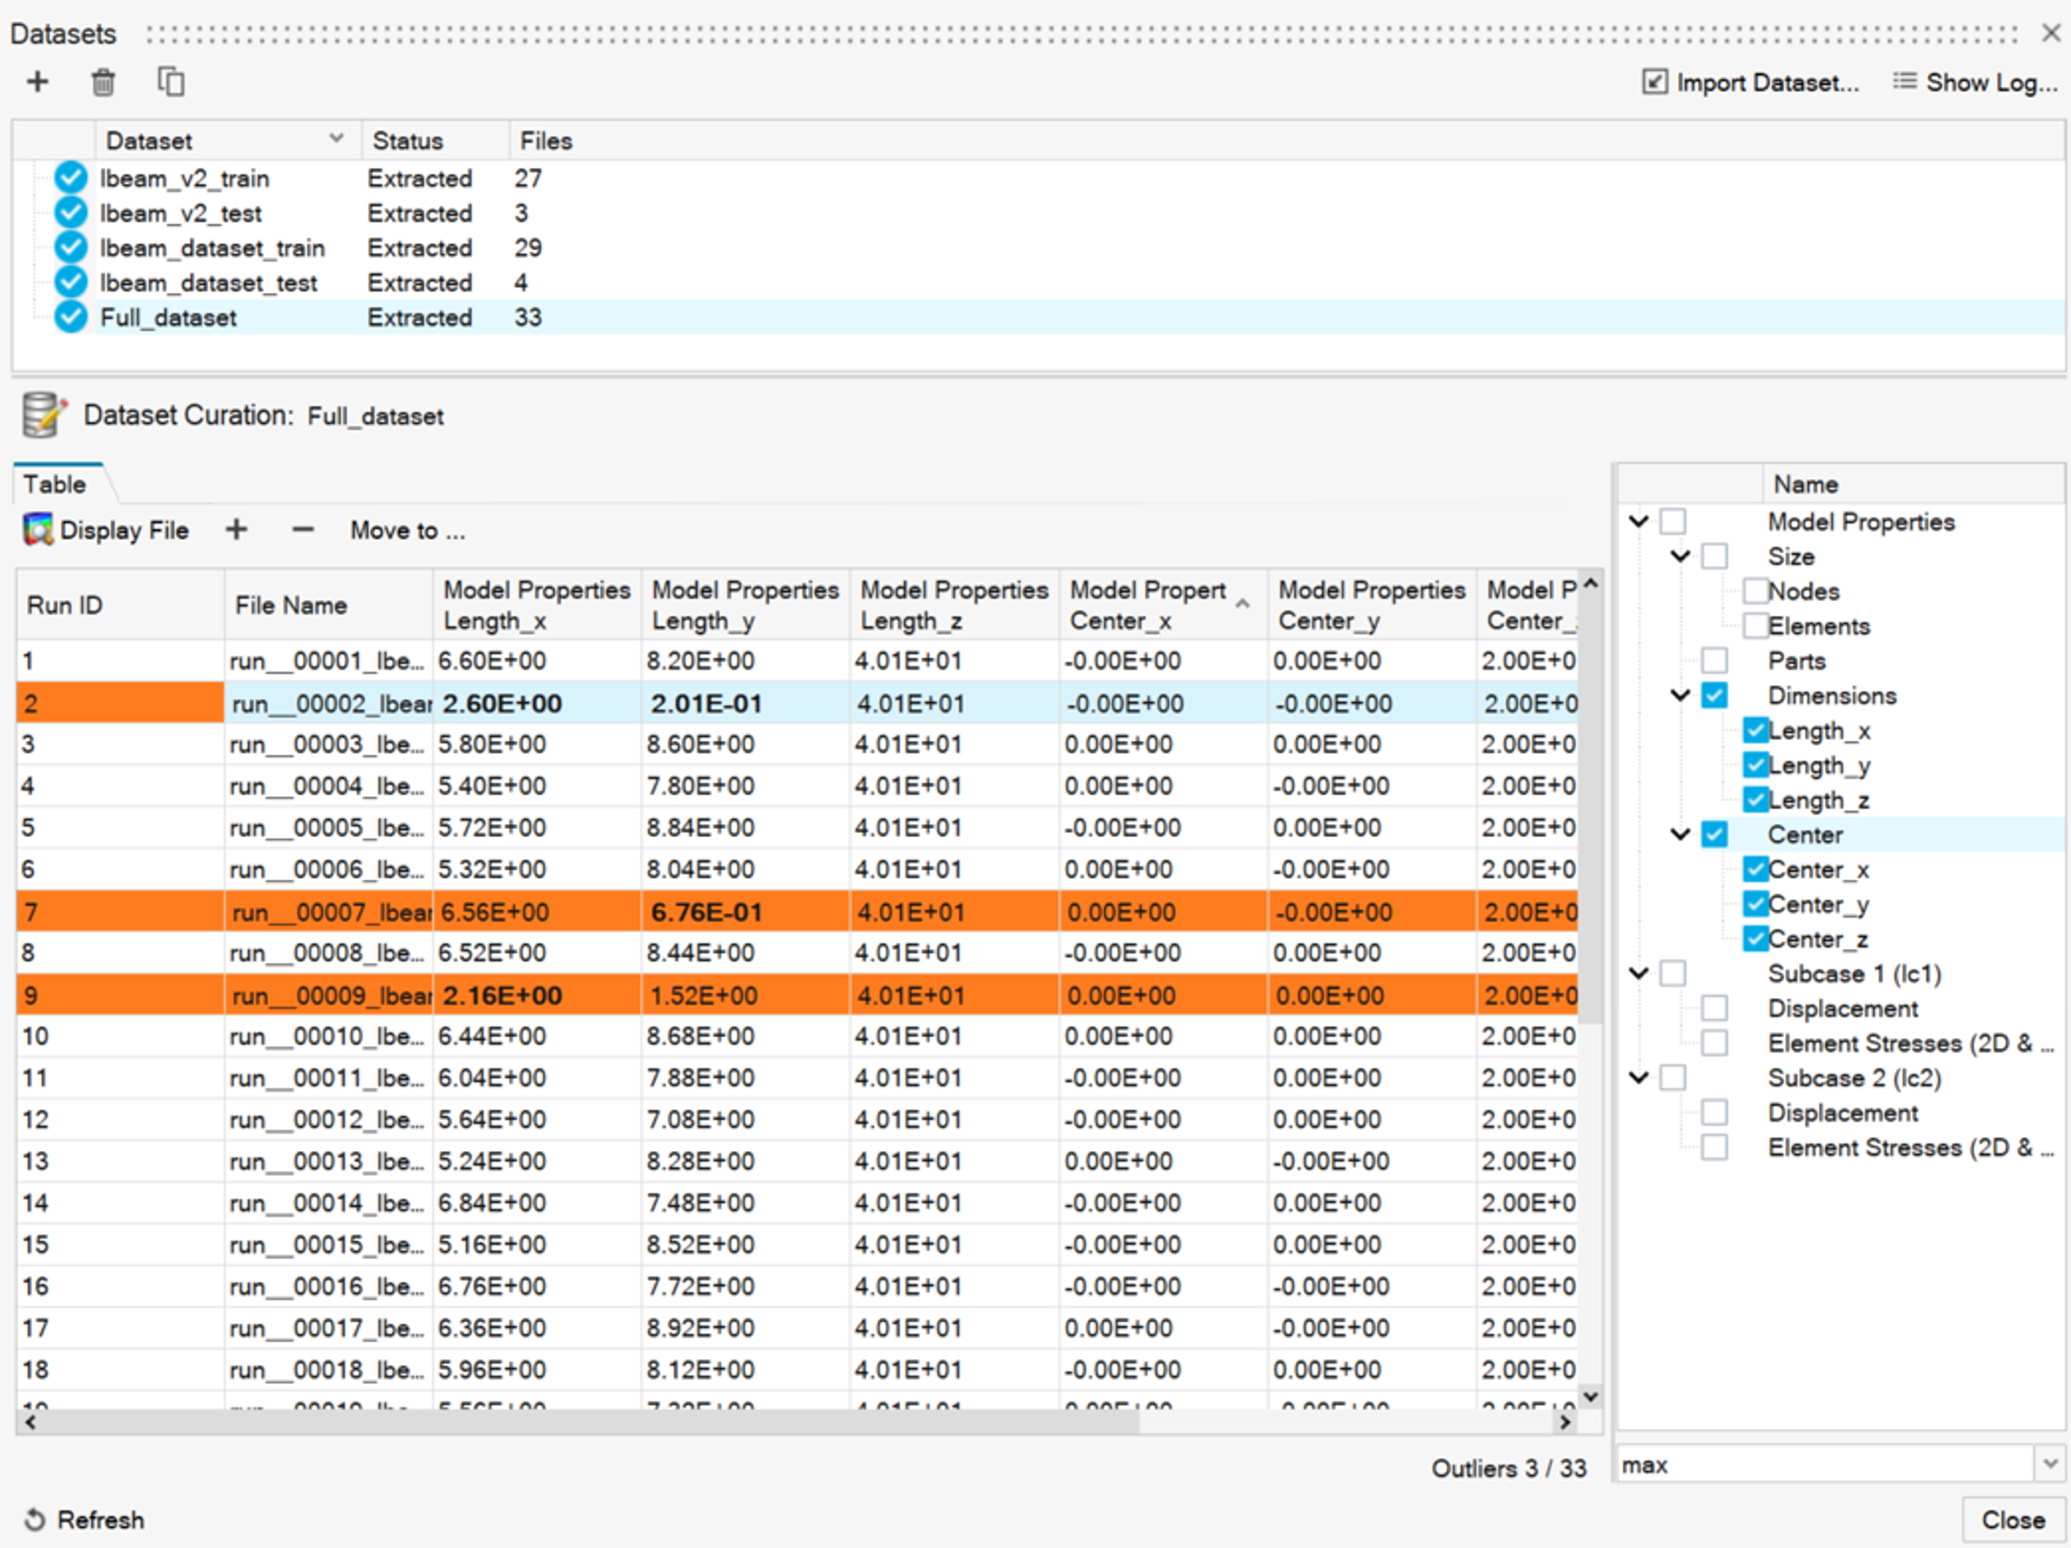Collapse the Subcase 2 (lc2) node
Image resolution: width=2071 pixels, height=1548 pixels.
1638,1078
